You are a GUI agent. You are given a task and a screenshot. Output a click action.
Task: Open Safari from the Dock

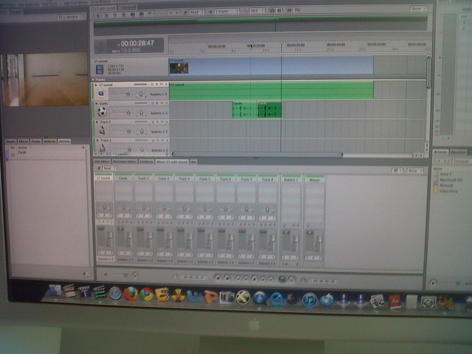pos(115,294)
